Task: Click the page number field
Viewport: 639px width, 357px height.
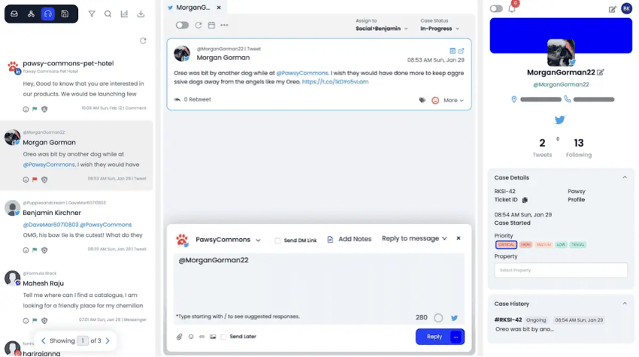Action: pos(83,340)
